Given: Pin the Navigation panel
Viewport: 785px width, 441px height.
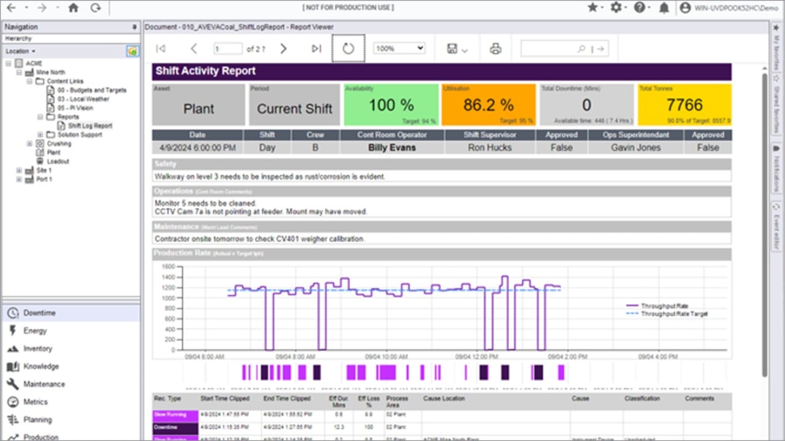Looking at the screenshot, I should coord(134,27).
